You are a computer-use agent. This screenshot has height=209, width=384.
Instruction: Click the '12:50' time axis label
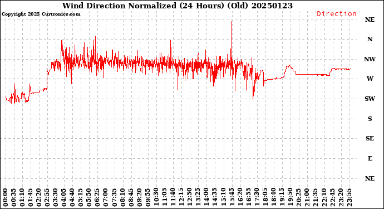coord(190,197)
